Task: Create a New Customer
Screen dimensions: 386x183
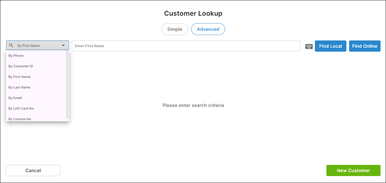Action: [353, 171]
